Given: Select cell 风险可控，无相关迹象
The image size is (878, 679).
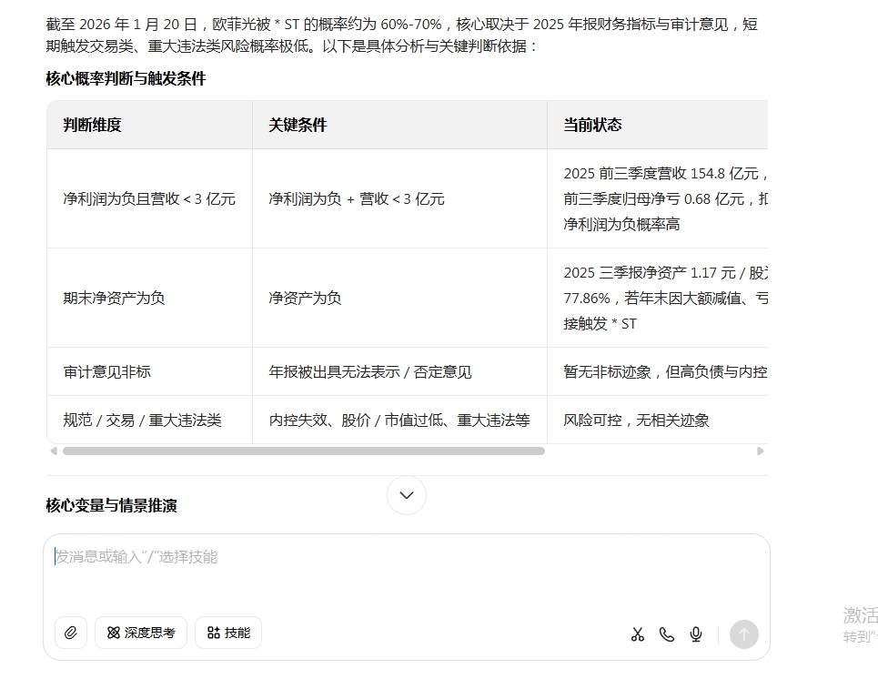Looking at the screenshot, I should pos(658,421).
